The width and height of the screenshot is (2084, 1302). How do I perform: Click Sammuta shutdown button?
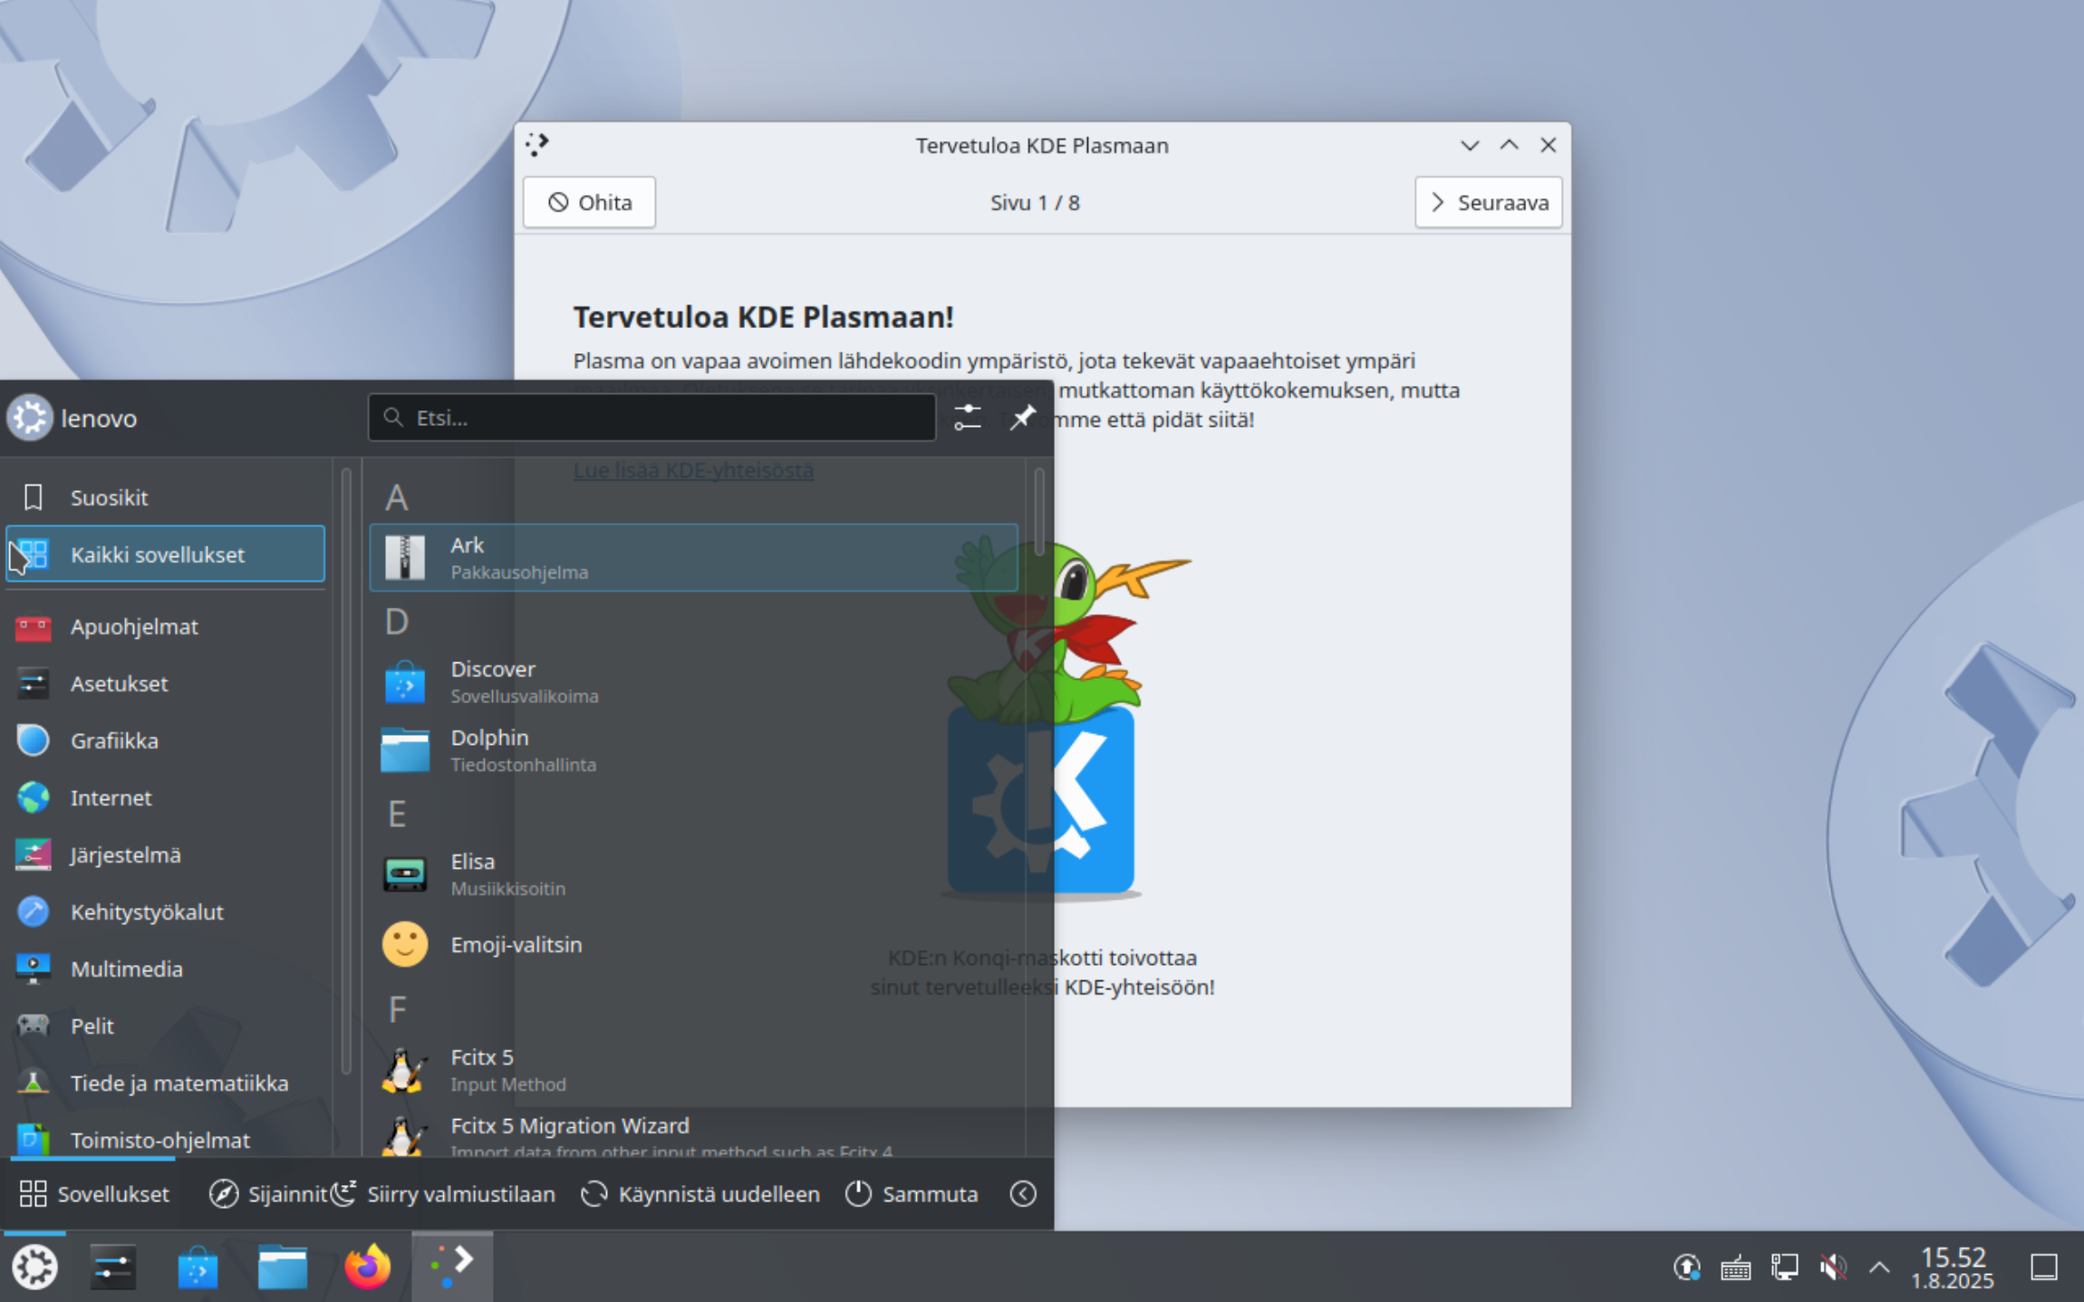tap(912, 1194)
